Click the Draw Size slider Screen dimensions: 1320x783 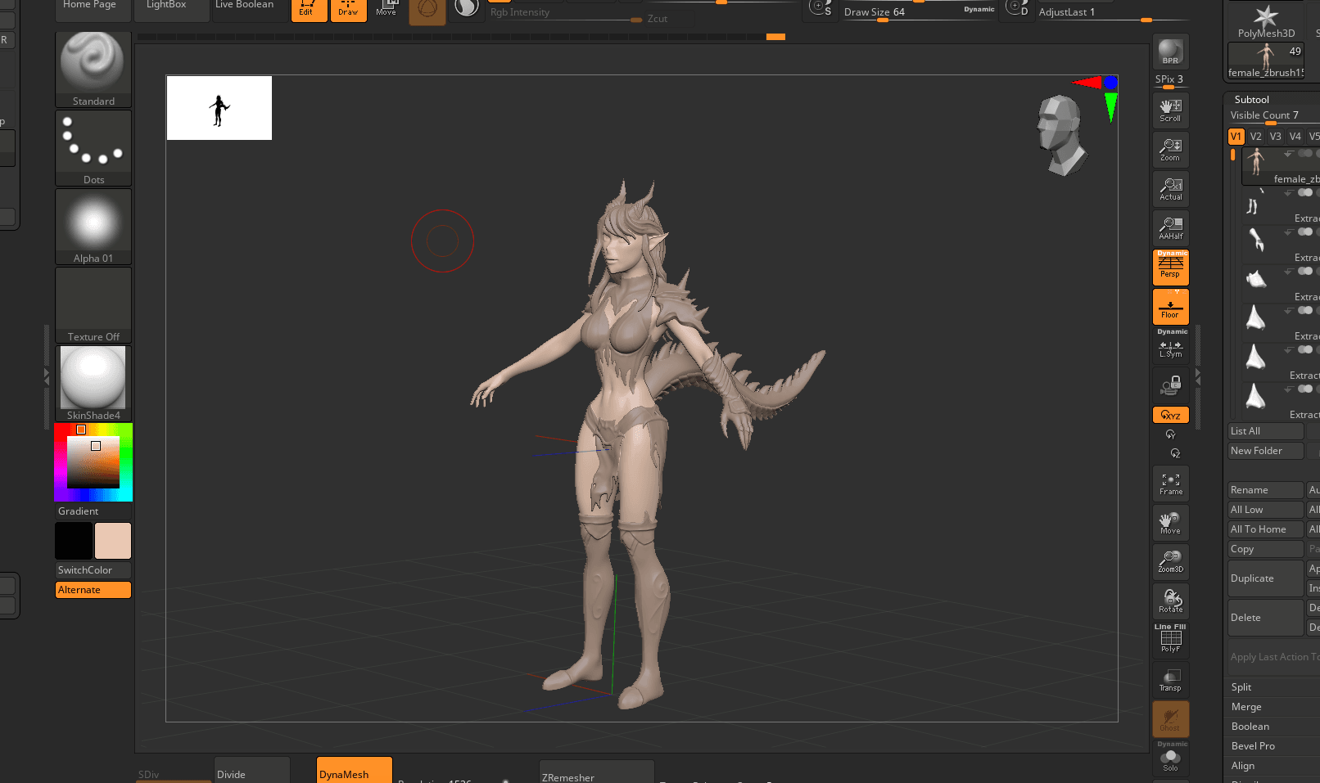tap(920, 11)
